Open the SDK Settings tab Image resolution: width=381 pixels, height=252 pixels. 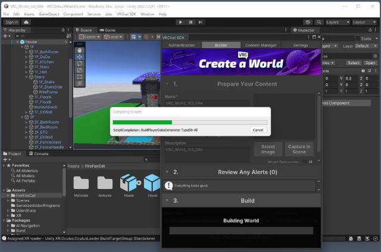(x=300, y=45)
